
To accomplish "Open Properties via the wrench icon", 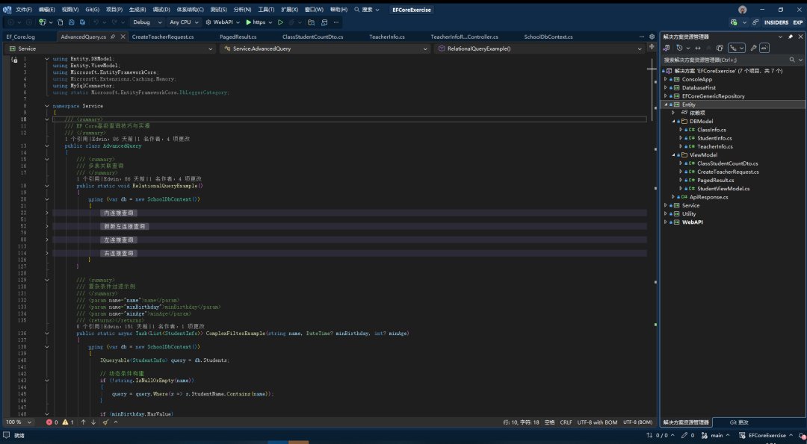I will 754,47.
